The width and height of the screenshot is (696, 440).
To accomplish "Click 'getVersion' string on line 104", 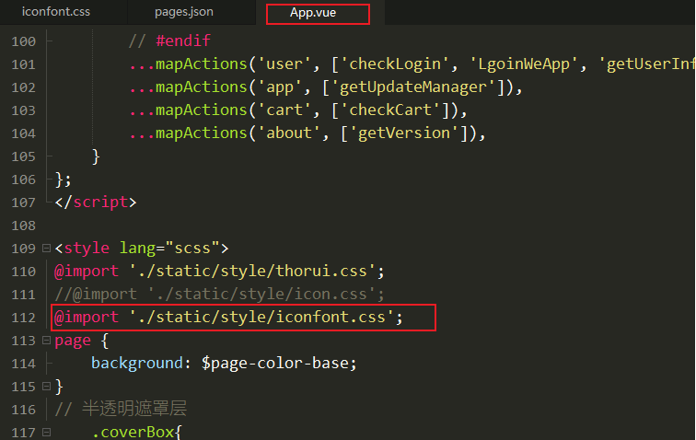I will pos(404,133).
